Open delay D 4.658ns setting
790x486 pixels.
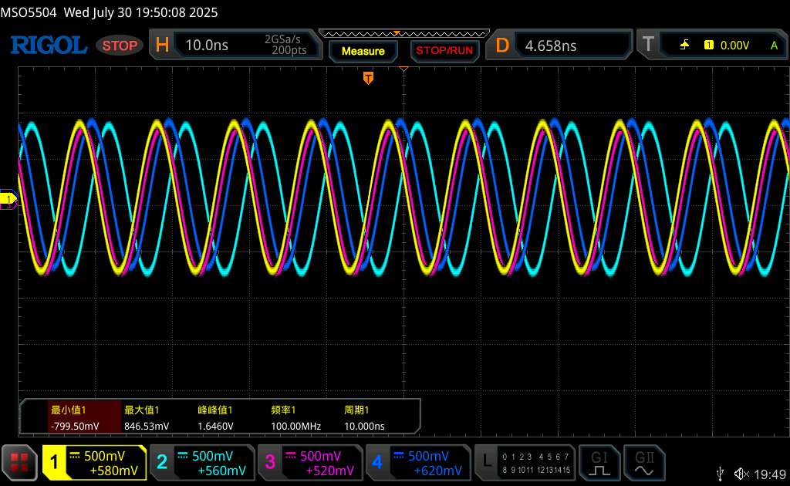[559, 46]
